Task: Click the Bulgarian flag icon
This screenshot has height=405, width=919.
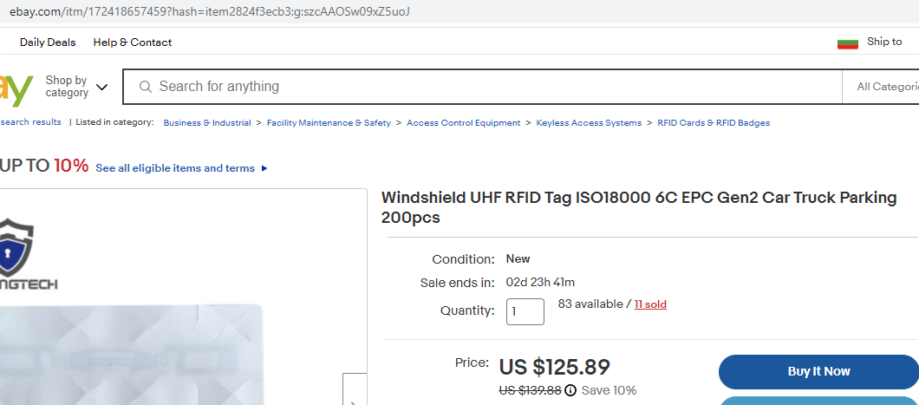Action: coord(847,42)
